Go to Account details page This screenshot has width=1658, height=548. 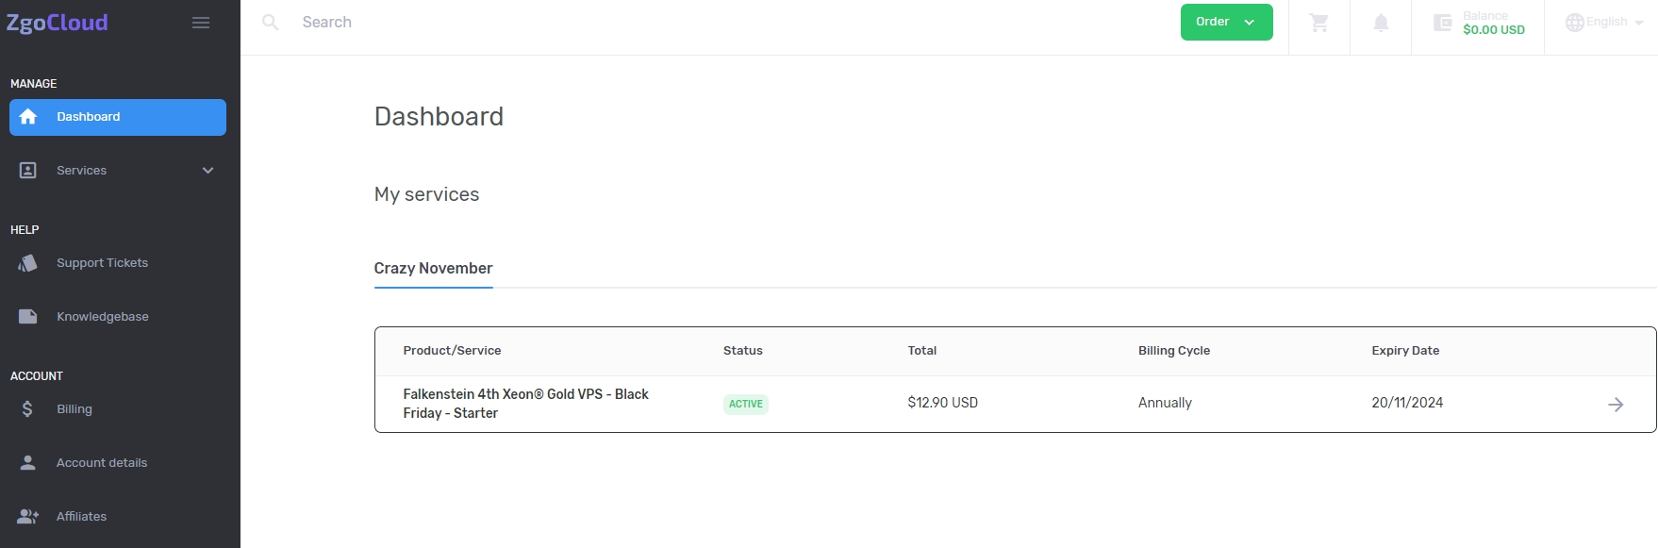pyautogui.click(x=101, y=463)
